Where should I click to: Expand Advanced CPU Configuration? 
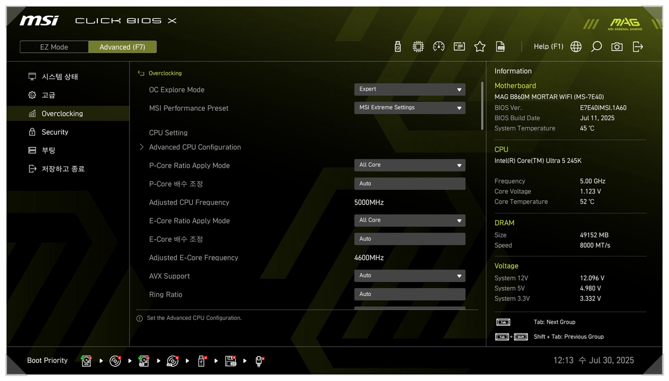pos(195,147)
